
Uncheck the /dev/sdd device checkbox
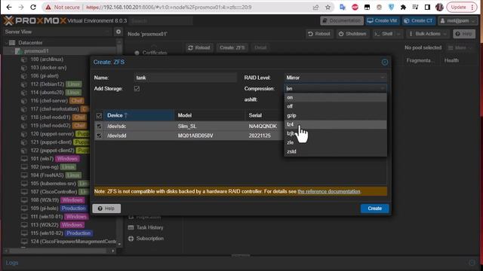point(99,135)
